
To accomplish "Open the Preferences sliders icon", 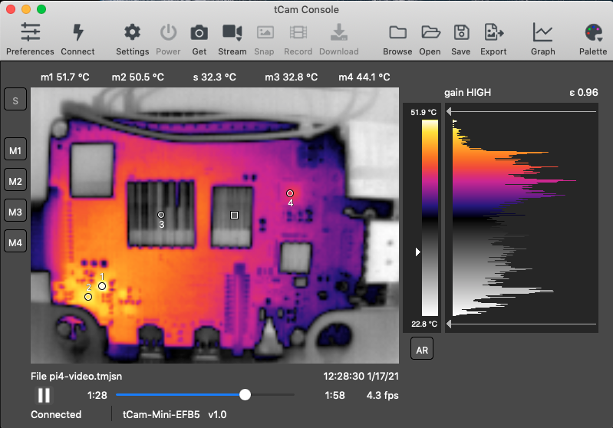I will [x=30, y=33].
